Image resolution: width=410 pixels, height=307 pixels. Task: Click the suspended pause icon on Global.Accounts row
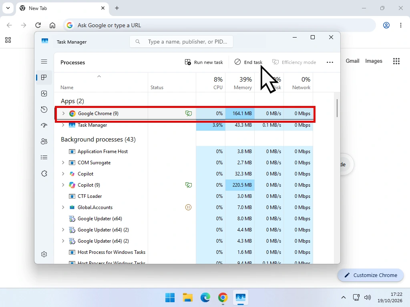[188, 207]
